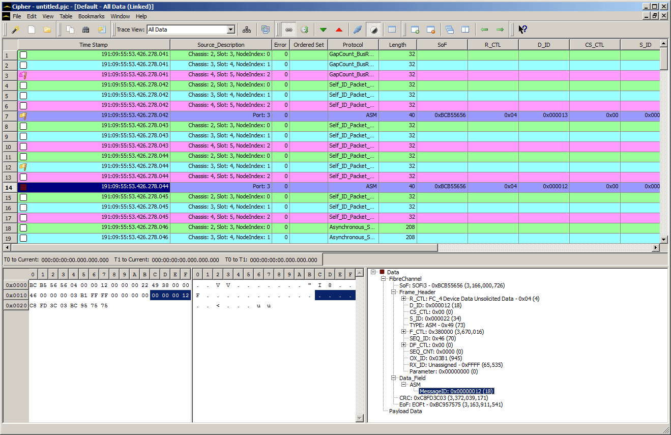The width and height of the screenshot is (671, 435).
Task: Check the bookmark box in row 8
Action: (23, 126)
